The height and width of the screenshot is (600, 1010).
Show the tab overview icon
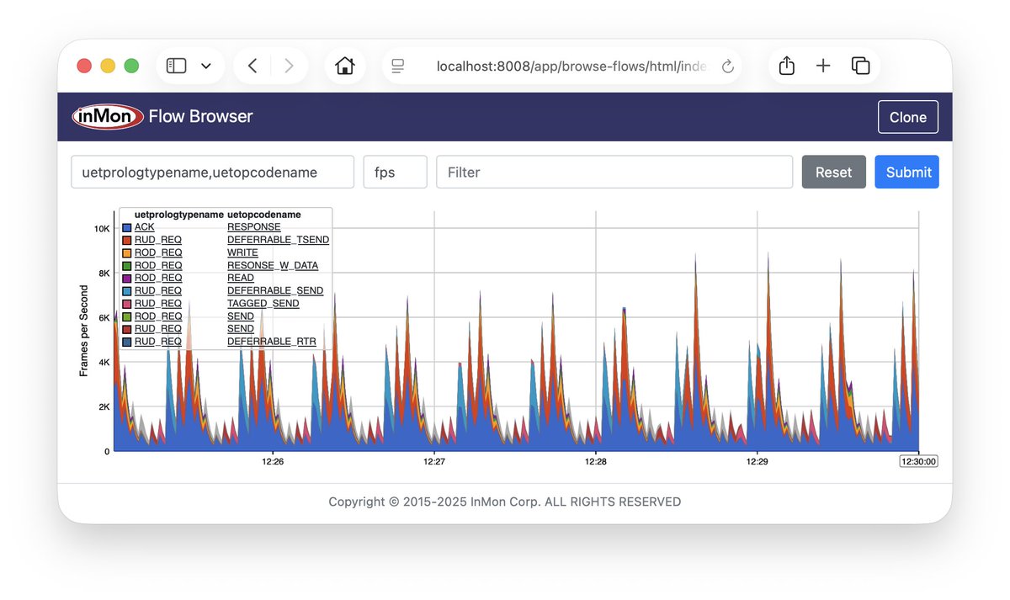click(860, 66)
